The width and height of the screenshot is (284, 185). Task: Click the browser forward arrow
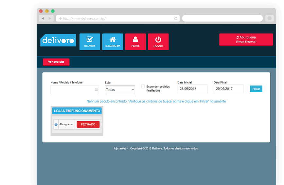(50, 18)
